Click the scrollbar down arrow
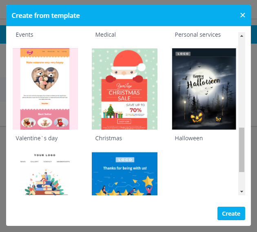257x232 pixels. tap(241, 191)
